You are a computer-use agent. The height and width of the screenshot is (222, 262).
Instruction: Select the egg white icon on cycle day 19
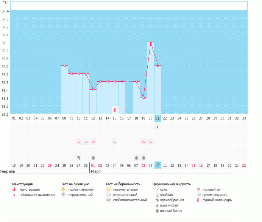click(x=143, y=157)
